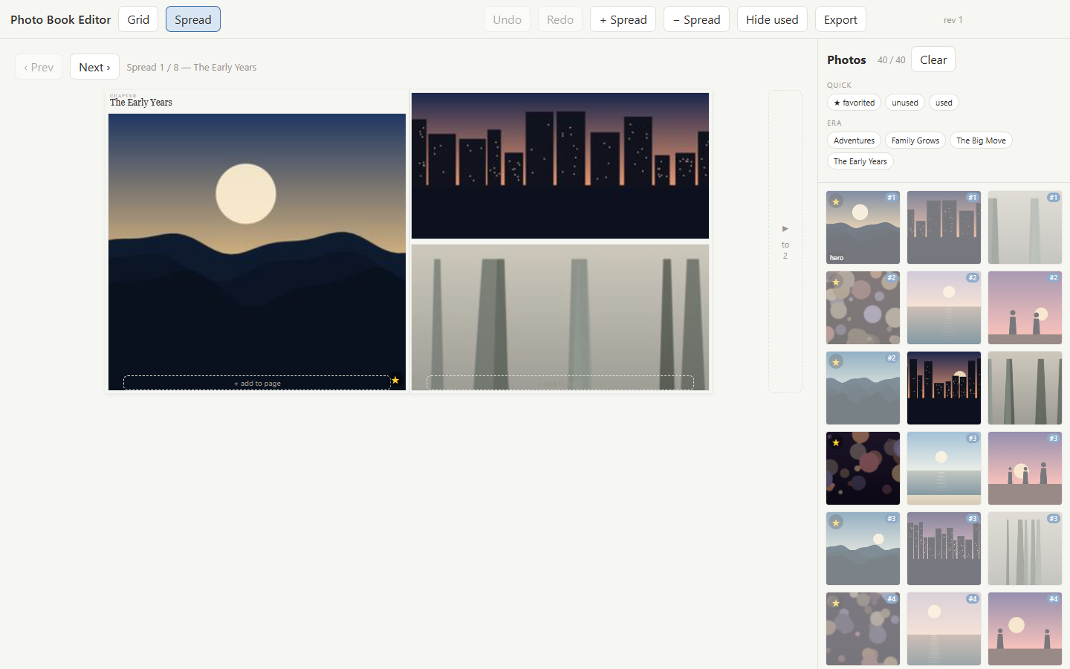Image resolution: width=1070 pixels, height=669 pixels.
Task: Select the night city skyline photo on the right page
Action: 560,166
